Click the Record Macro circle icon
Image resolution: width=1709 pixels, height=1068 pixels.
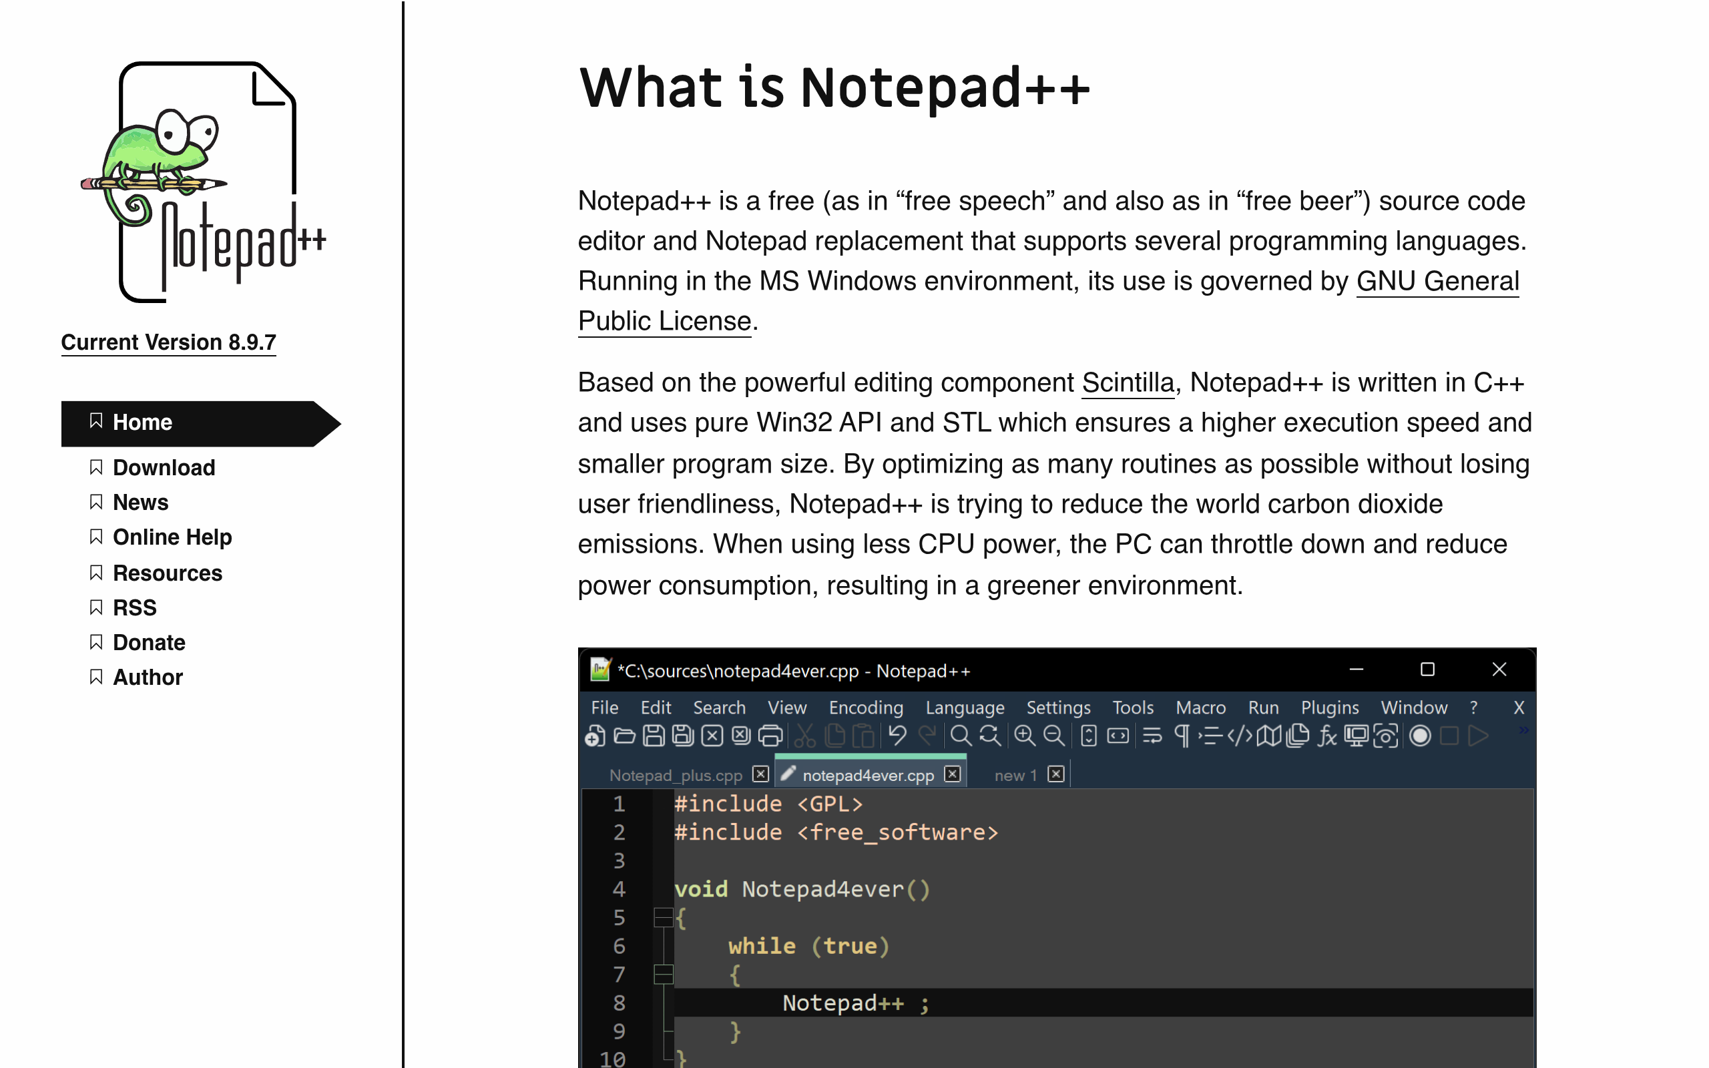tap(1420, 736)
